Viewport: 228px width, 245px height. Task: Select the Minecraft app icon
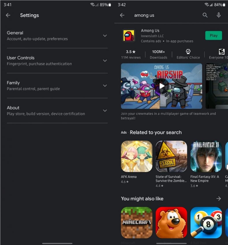pos(137,222)
